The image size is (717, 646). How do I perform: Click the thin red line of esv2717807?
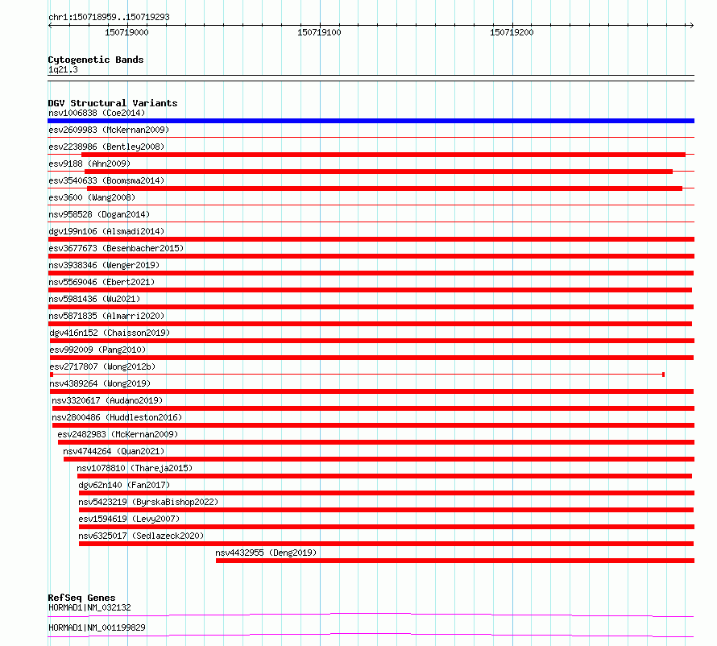click(x=358, y=375)
